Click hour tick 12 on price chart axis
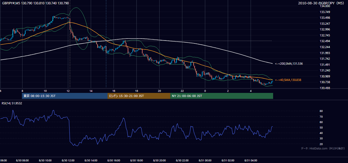The height and width of the screenshot is (163, 348). (x=68, y=91)
